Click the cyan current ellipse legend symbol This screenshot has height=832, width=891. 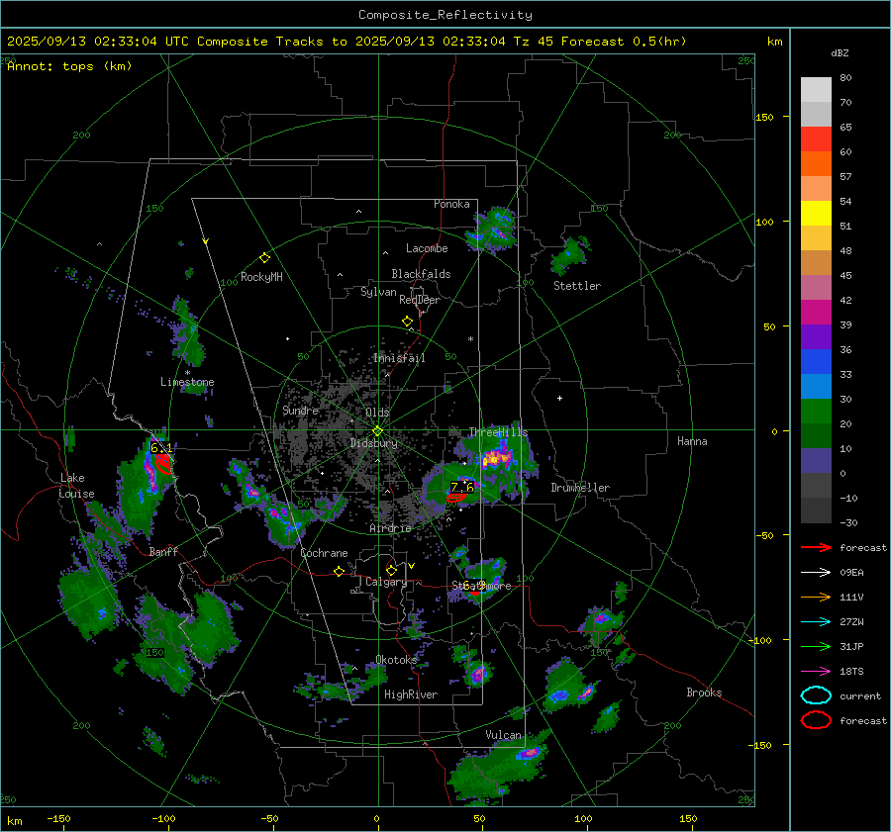pyautogui.click(x=816, y=695)
